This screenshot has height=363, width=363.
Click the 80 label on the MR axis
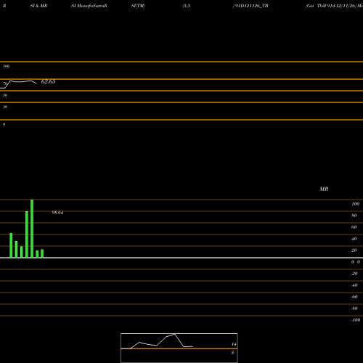coord(354,216)
